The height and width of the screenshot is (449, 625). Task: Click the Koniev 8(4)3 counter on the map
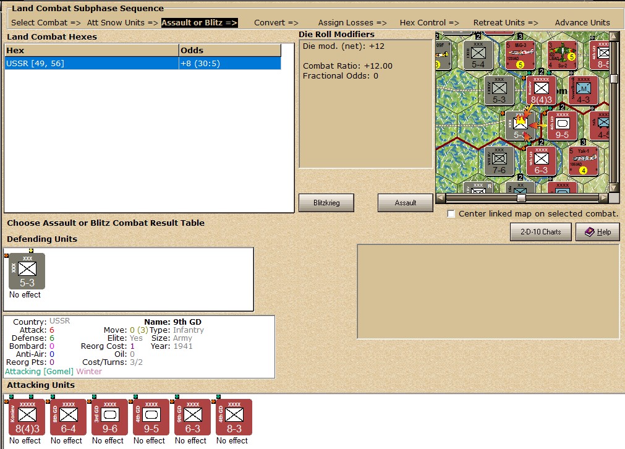click(x=541, y=90)
